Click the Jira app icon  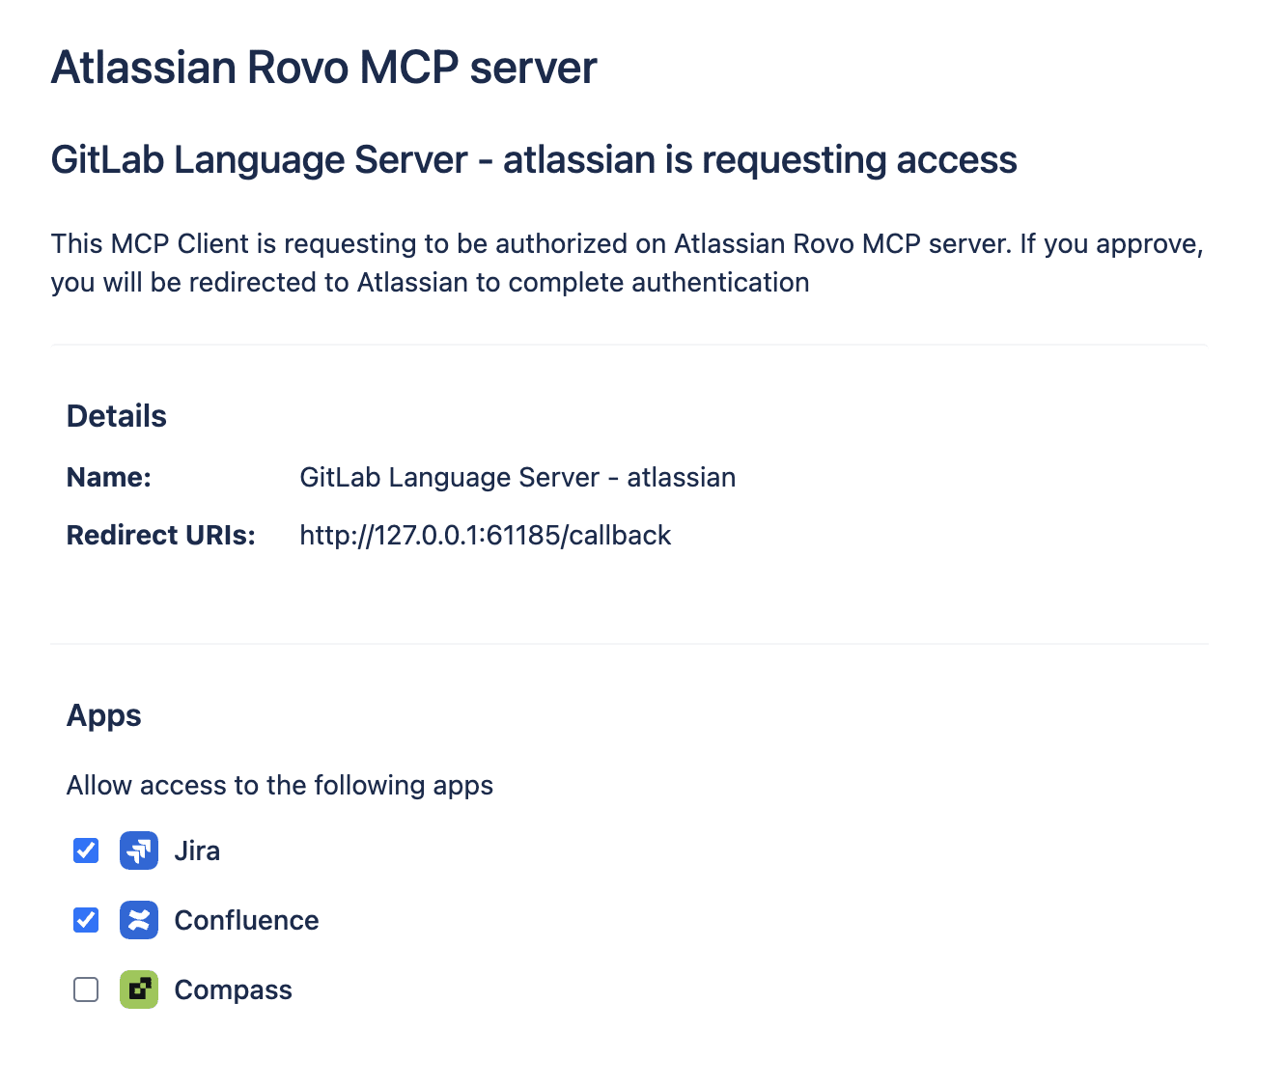tap(138, 850)
